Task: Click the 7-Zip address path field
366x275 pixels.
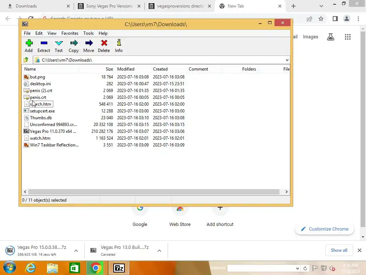Action: pos(161,60)
